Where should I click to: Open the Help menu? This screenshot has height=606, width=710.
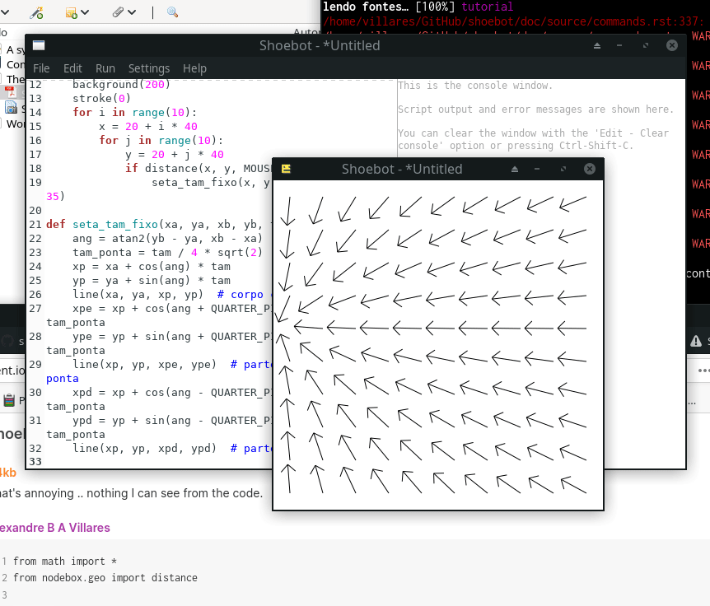194,68
